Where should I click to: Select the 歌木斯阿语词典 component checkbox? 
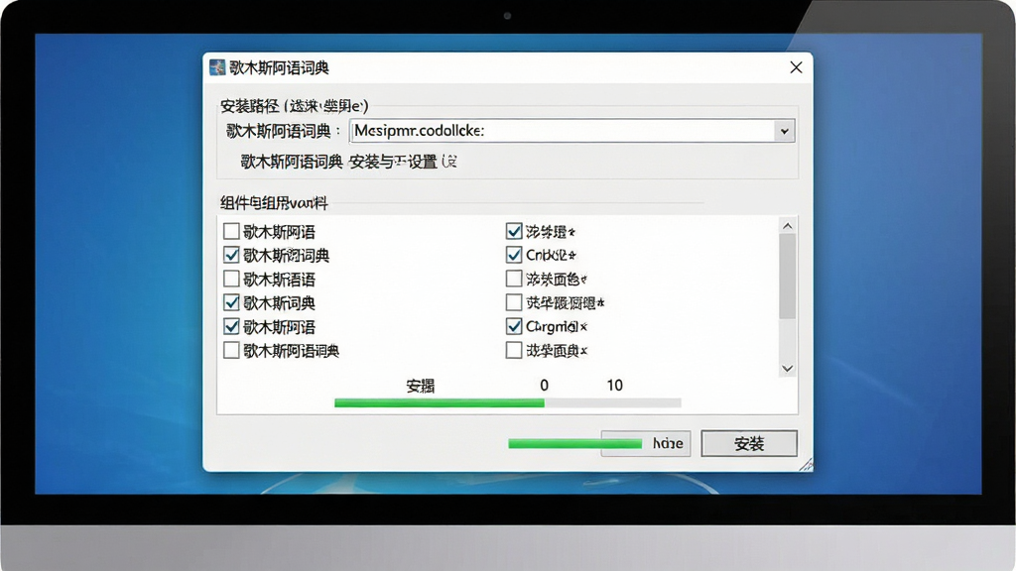click(231, 350)
